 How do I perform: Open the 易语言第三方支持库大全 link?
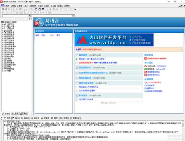click(x=89, y=87)
